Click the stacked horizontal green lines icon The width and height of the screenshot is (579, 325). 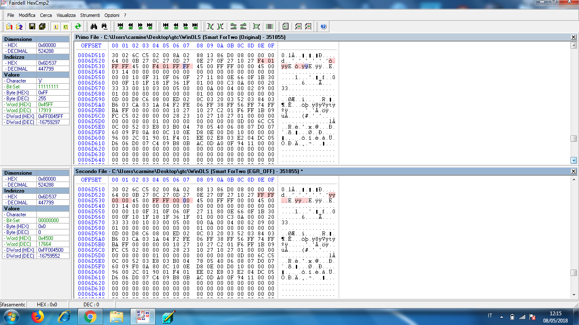269,26
